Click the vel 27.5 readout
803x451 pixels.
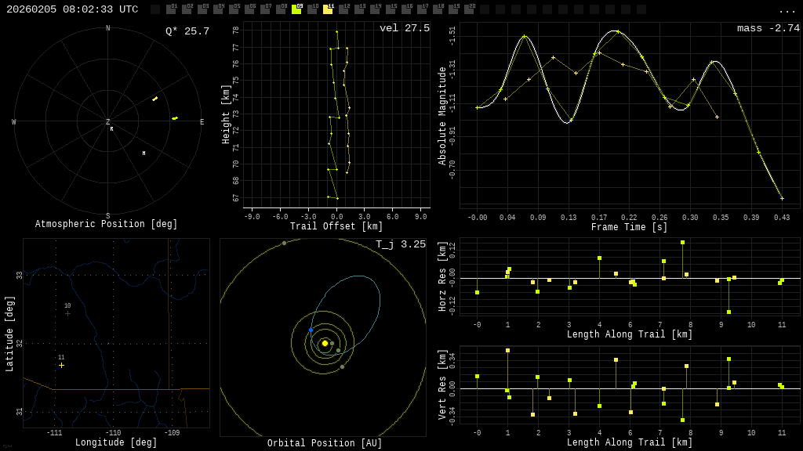pyautogui.click(x=404, y=28)
